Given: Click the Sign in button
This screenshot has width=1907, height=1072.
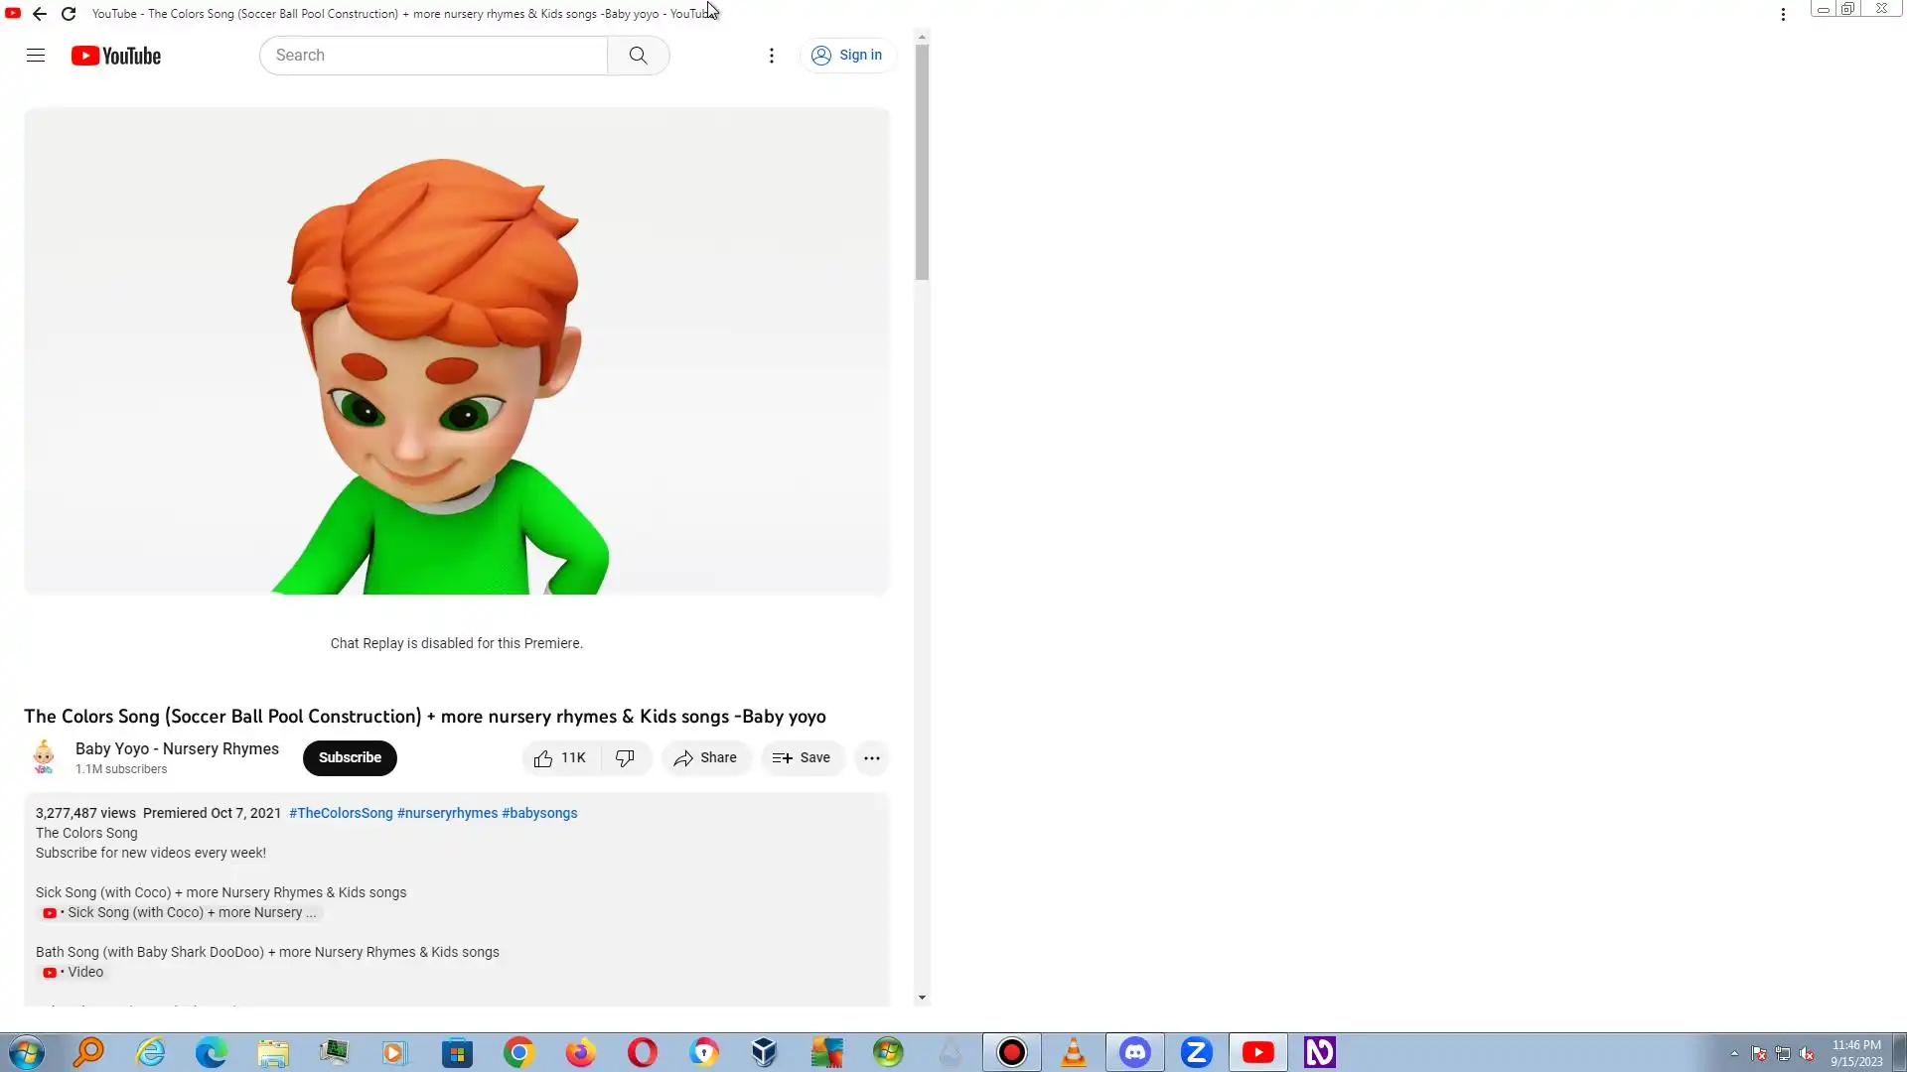Looking at the screenshot, I should pyautogui.click(x=847, y=56).
